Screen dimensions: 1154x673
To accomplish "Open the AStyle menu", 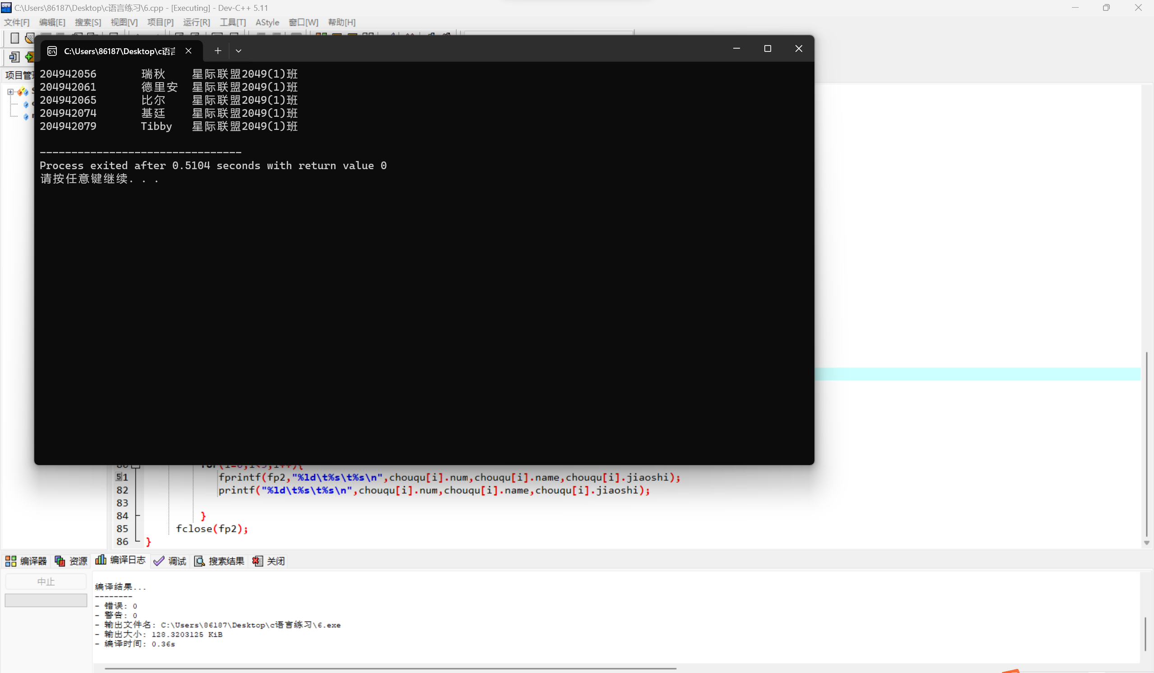I will pyautogui.click(x=267, y=23).
